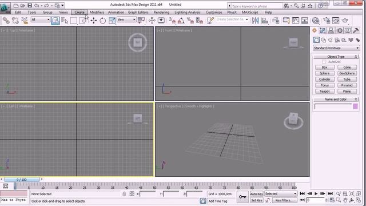Screen dimensions: 366x206
Task: Select the Scale tool
Action: click(x=112, y=21)
